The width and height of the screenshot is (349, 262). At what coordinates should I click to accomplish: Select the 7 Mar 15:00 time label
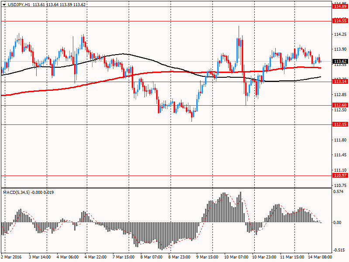[123, 257]
